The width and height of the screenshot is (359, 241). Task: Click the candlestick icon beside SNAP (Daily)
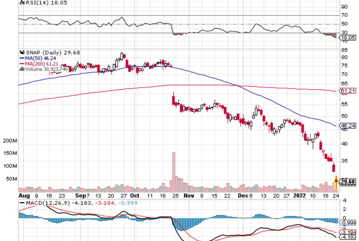(21, 52)
